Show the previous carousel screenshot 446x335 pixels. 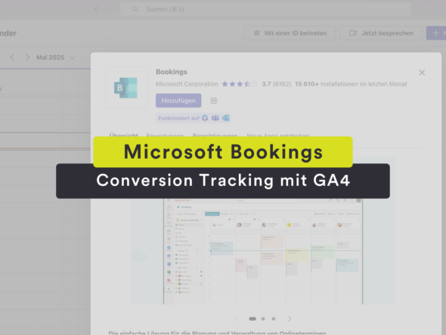pyautogui.click(x=237, y=319)
